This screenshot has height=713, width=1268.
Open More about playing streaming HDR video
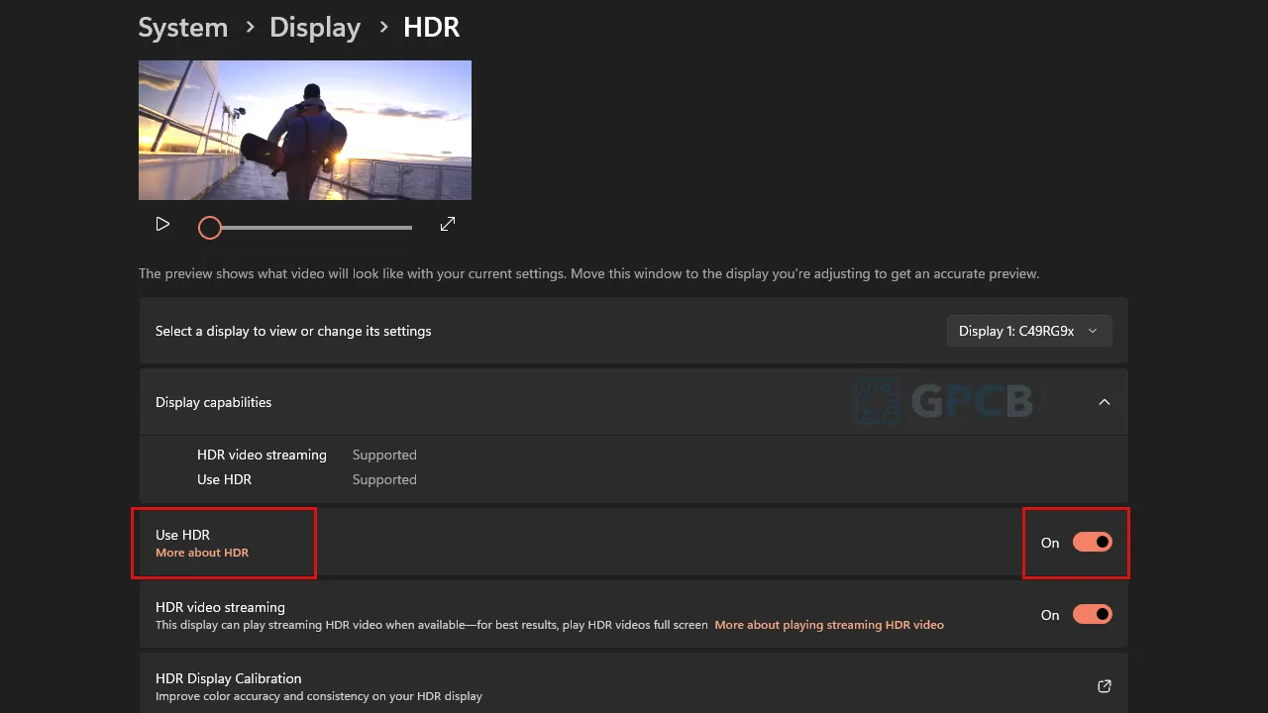pyautogui.click(x=829, y=625)
